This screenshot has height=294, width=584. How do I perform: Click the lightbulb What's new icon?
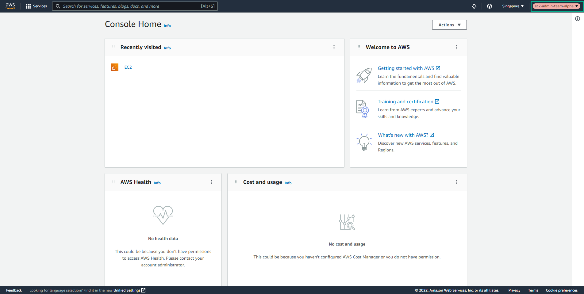pyautogui.click(x=364, y=142)
